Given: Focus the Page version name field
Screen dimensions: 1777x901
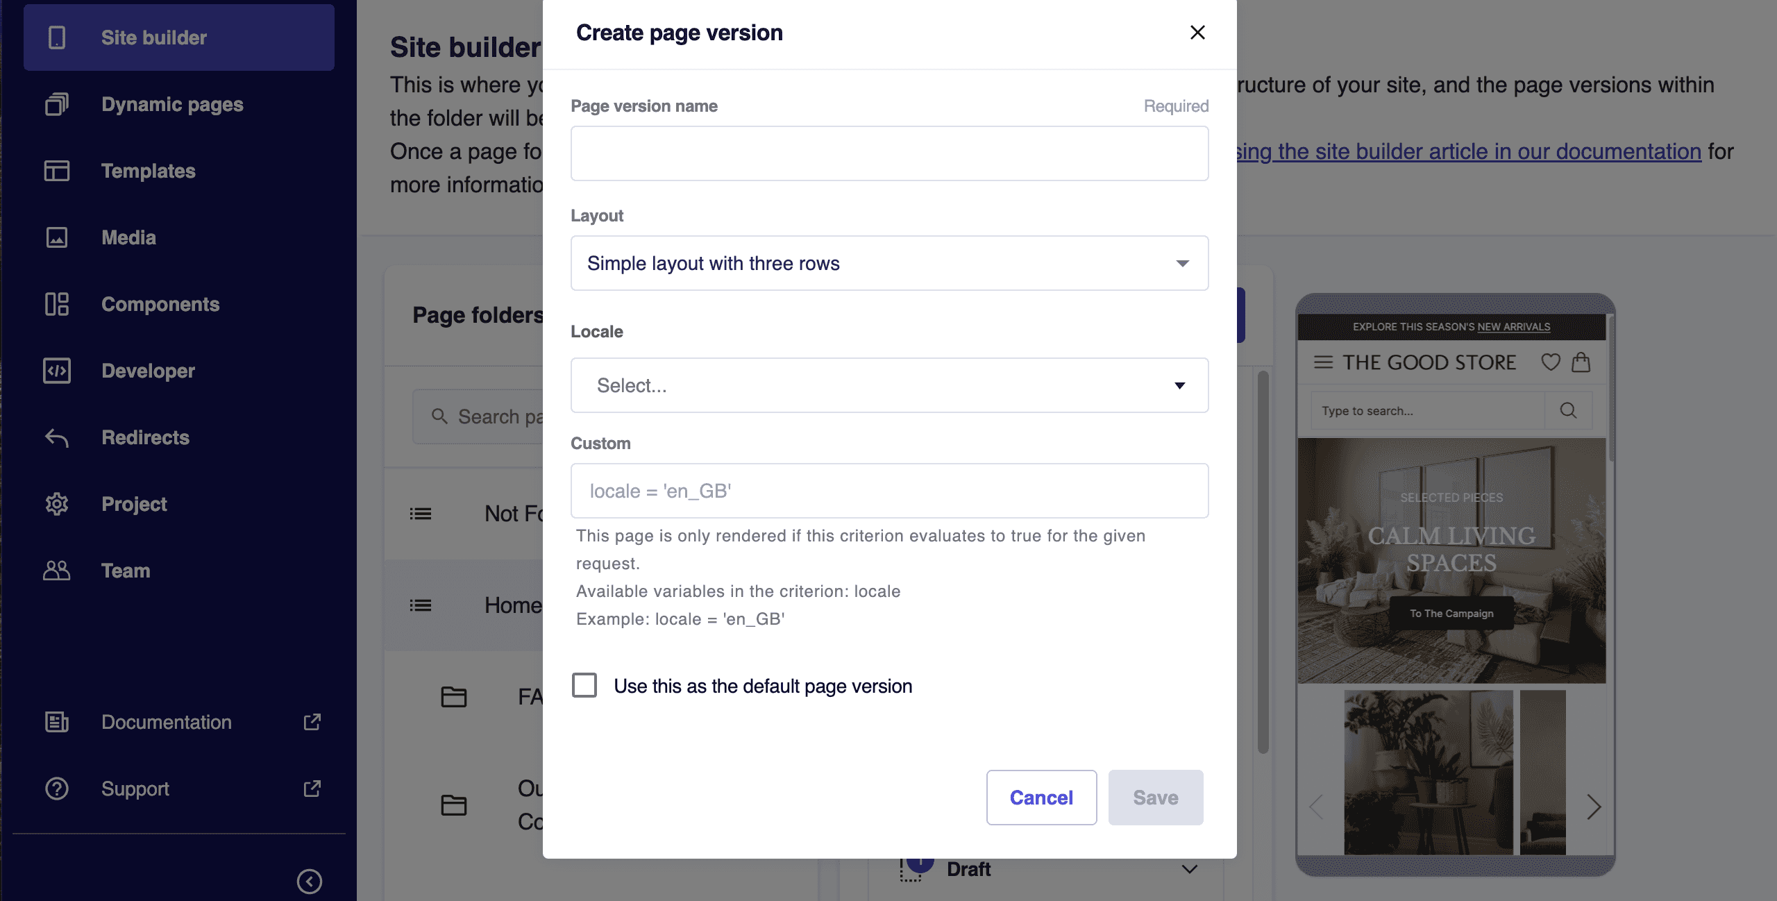Looking at the screenshot, I should coord(889,153).
